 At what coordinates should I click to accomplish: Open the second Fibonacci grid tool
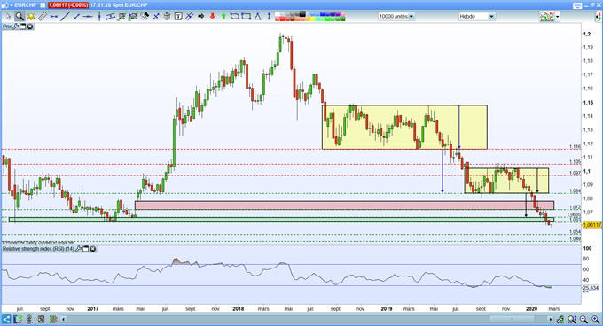point(133,17)
